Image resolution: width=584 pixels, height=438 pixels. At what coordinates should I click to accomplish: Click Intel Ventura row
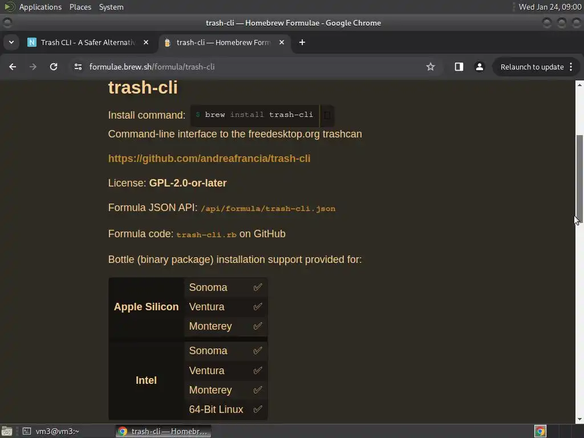point(226,371)
